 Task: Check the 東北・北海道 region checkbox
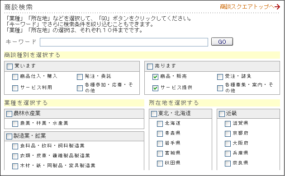pyautogui.click(x=154, y=114)
